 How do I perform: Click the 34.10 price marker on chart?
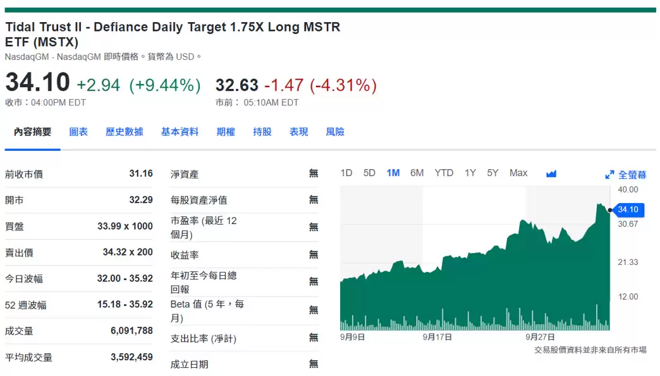tap(627, 210)
